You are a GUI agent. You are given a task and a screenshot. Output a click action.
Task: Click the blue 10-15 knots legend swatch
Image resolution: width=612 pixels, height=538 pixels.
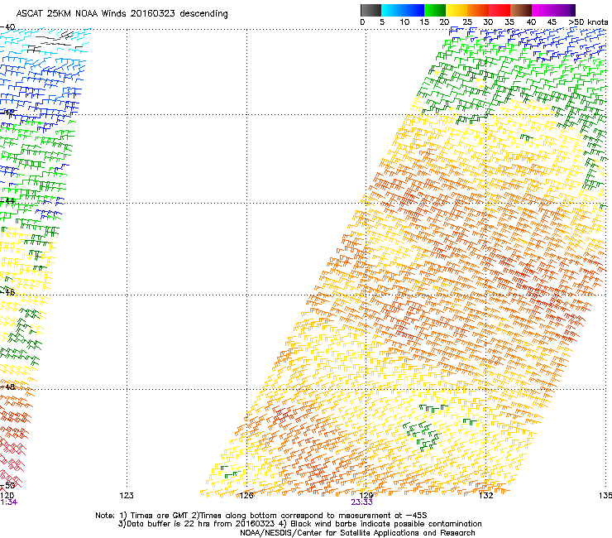[x=414, y=10]
